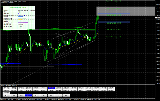The width and height of the screenshot is (160, 101).
Task: Switch symbol to USDCAD
Action: pyautogui.click(x=89, y=88)
